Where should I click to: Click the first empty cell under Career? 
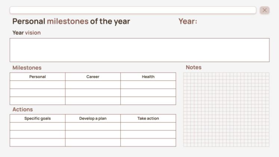click(93, 85)
